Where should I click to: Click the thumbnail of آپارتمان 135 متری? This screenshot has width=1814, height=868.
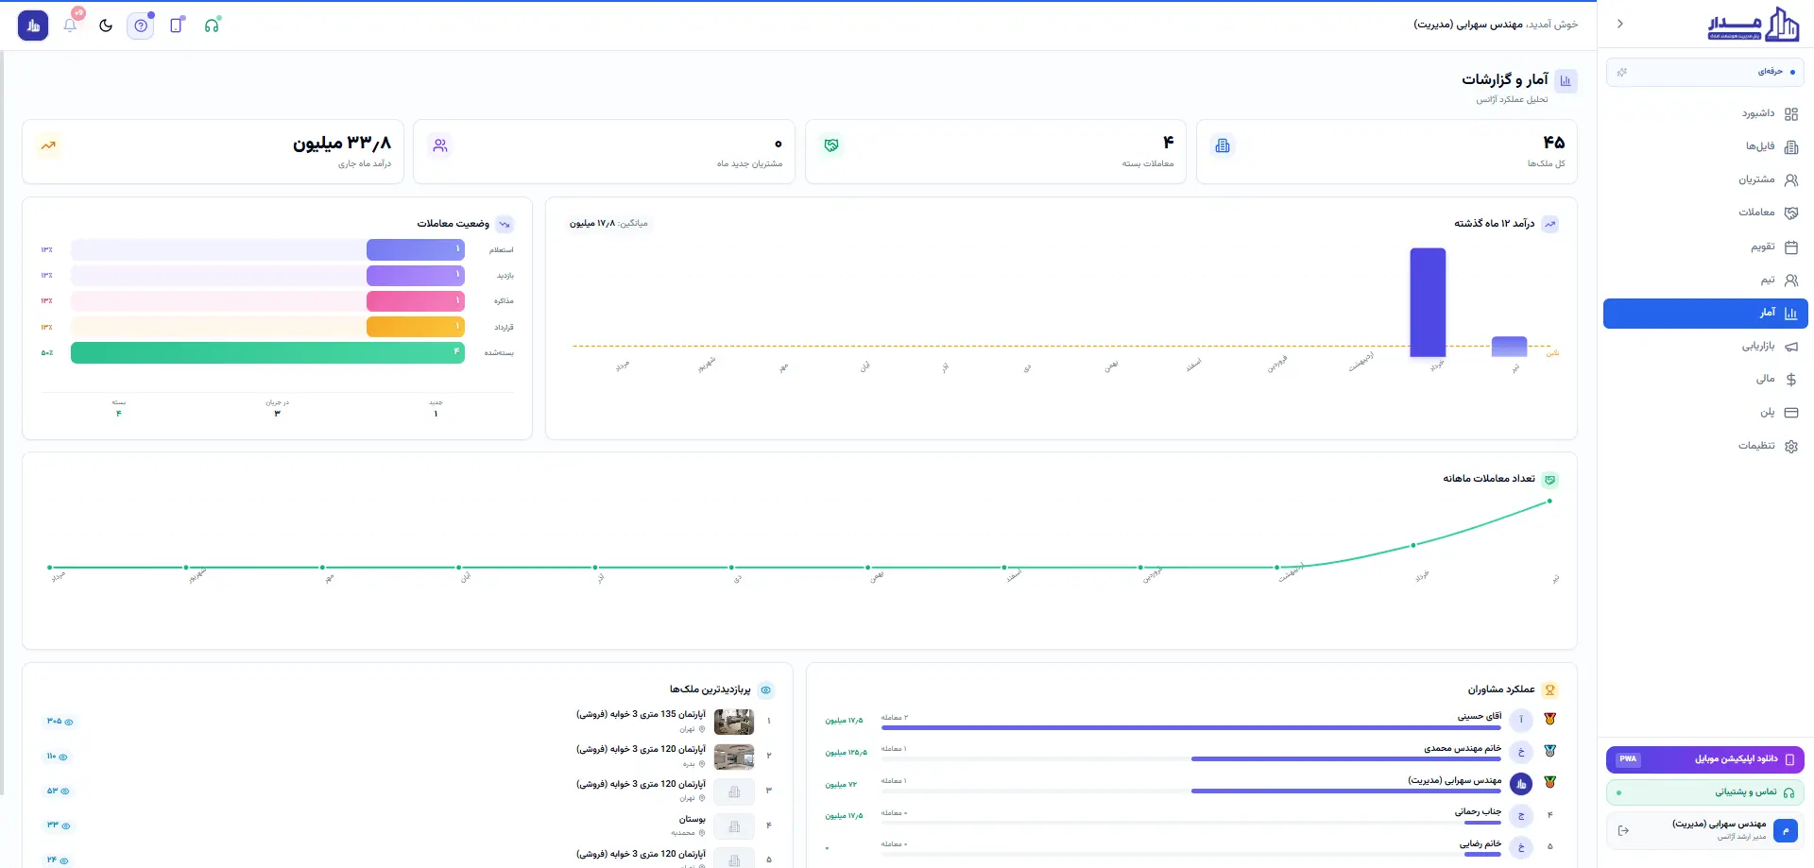734,722
